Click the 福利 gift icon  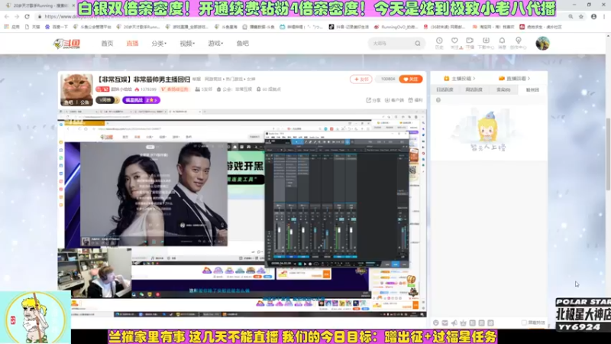tap(415, 100)
